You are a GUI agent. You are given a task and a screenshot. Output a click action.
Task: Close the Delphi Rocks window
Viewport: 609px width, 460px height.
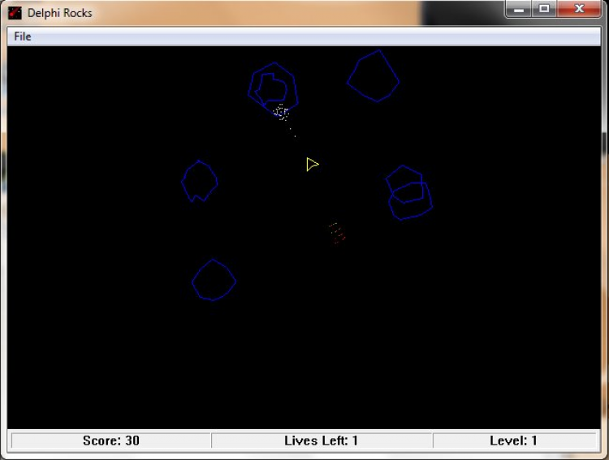pos(579,9)
